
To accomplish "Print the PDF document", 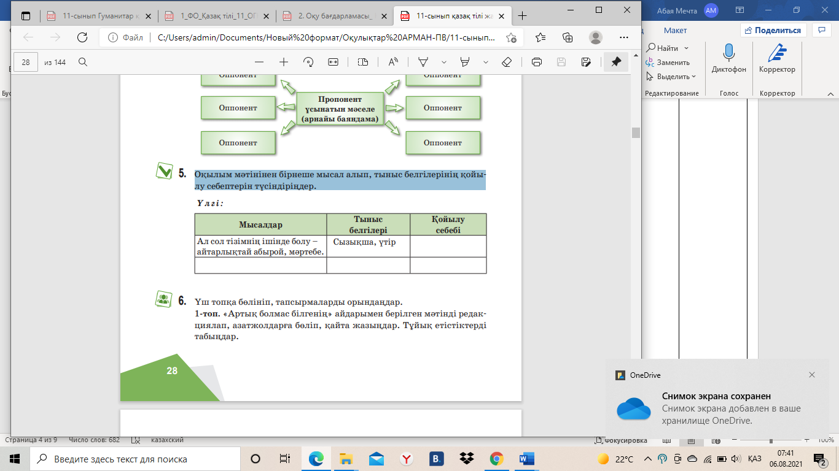I will (x=537, y=62).
